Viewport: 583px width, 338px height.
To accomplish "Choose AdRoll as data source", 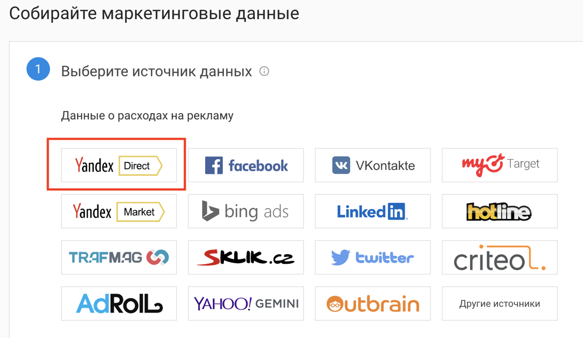I will [x=119, y=303].
